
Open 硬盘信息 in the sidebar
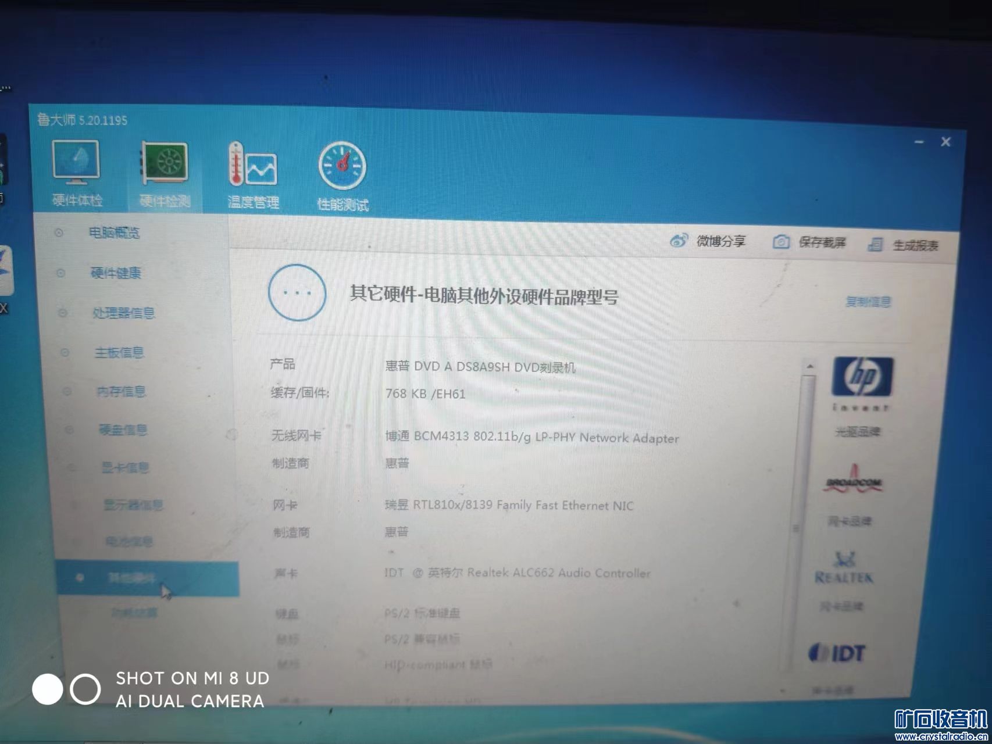point(123,430)
